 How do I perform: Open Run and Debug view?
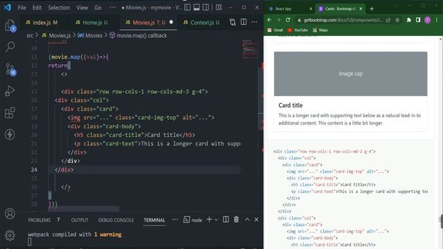(10, 91)
